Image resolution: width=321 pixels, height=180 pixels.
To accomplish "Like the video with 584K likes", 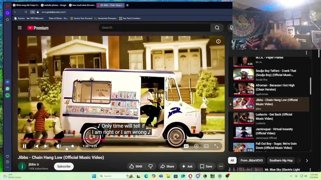I will tap(136, 166).
